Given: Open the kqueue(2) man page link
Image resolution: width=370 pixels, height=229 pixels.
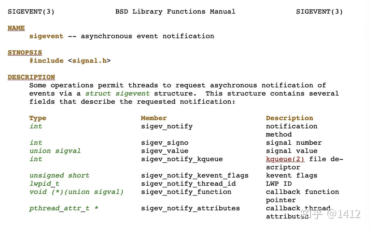Looking at the screenshot, I should pos(285,159).
